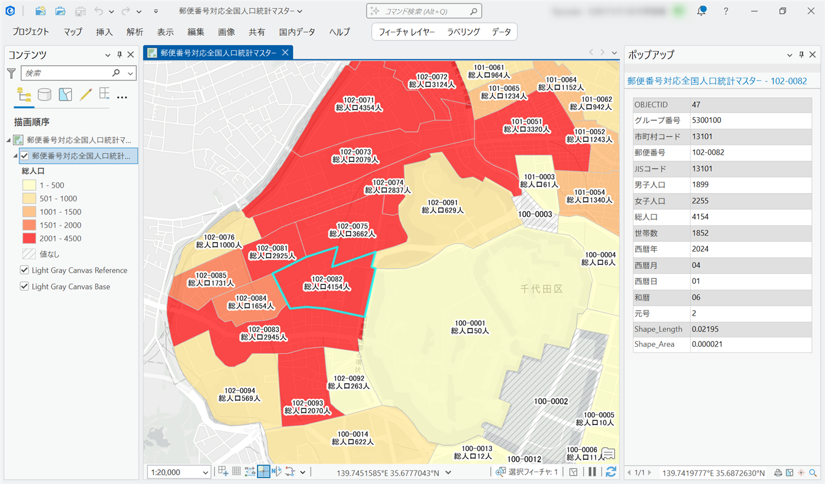
Task: Collapse the map tree node in Contents
Action: (8, 140)
